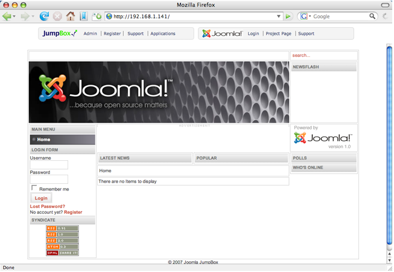394x272 pixels.
Task: Expand the address bar history dropdown
Action: pyautogui.click(x=279, y=16)
